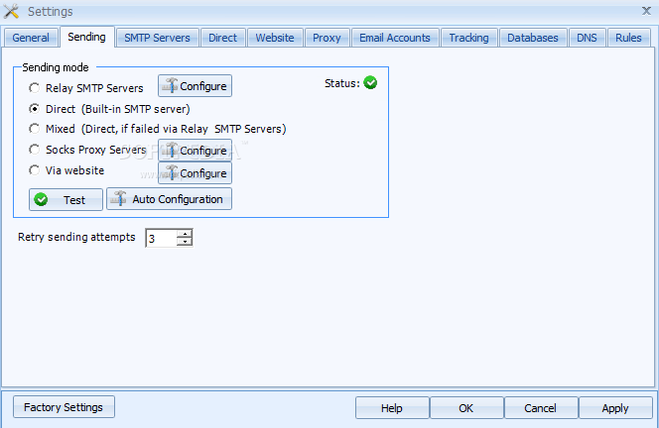659x428 pixels.
Task: Click the green Status checkmark icon
Action: [370, 83]
